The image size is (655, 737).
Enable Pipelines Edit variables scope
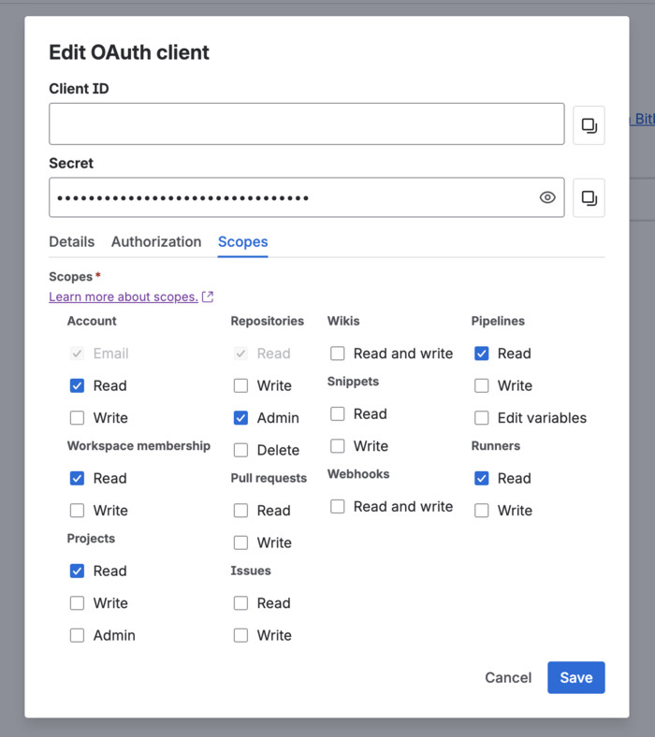tap(482, 418)
